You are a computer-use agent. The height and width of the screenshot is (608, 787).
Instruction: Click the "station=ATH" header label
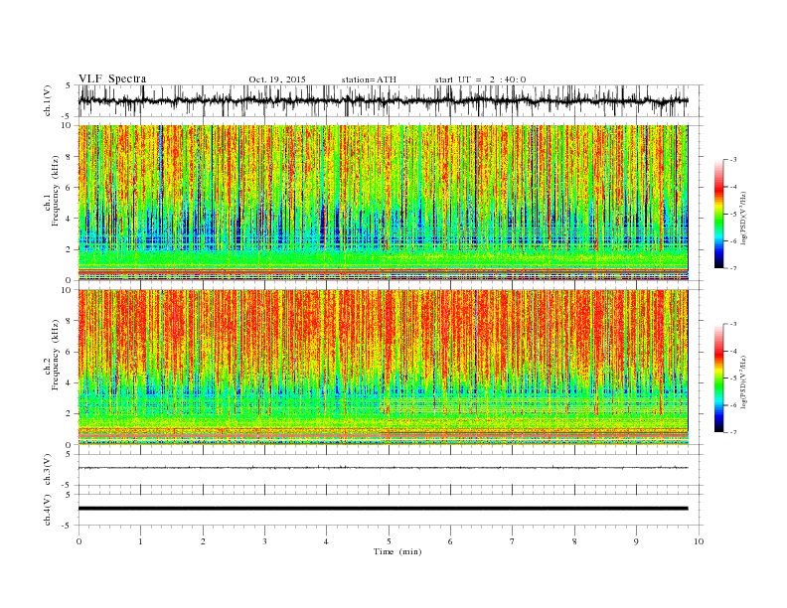pyautogui.click(x=369, y=79)
